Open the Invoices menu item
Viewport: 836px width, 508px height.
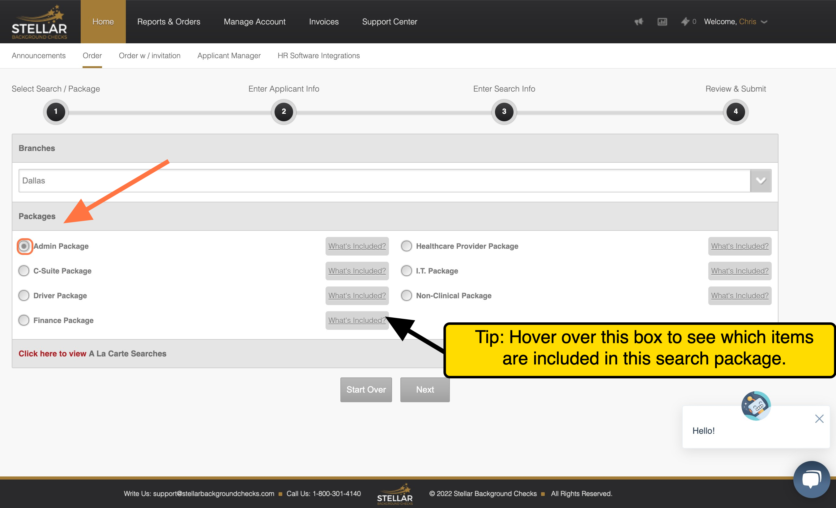tap(324, 22)
